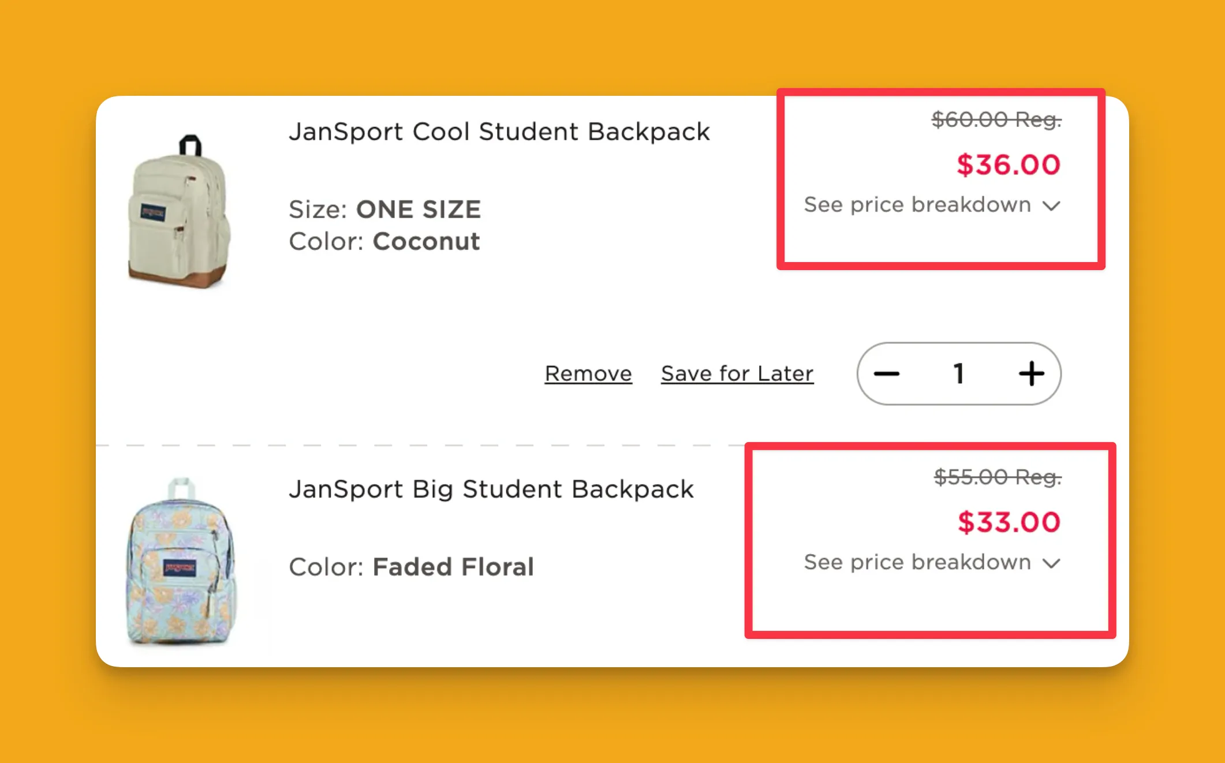Viewport: 1225px width, 763px height.
Task: Open the Coconut backpack product image
Action: tap(180, 212)
